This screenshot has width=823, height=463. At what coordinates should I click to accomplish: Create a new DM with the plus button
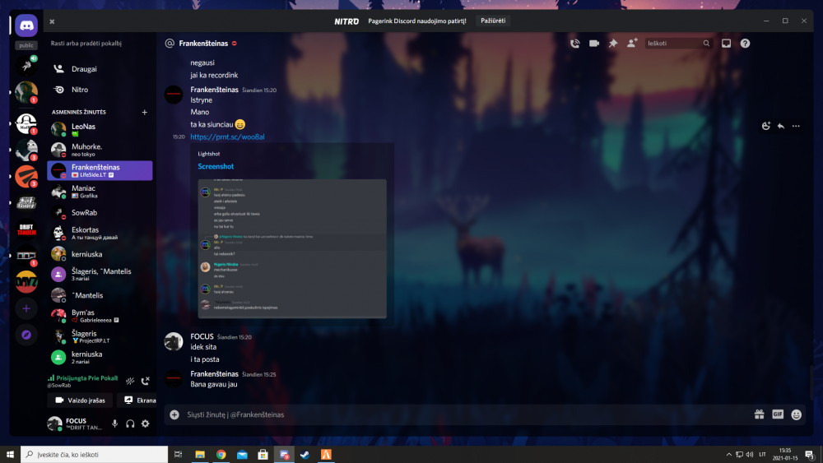pyautogui.click(x=145, y=112)
